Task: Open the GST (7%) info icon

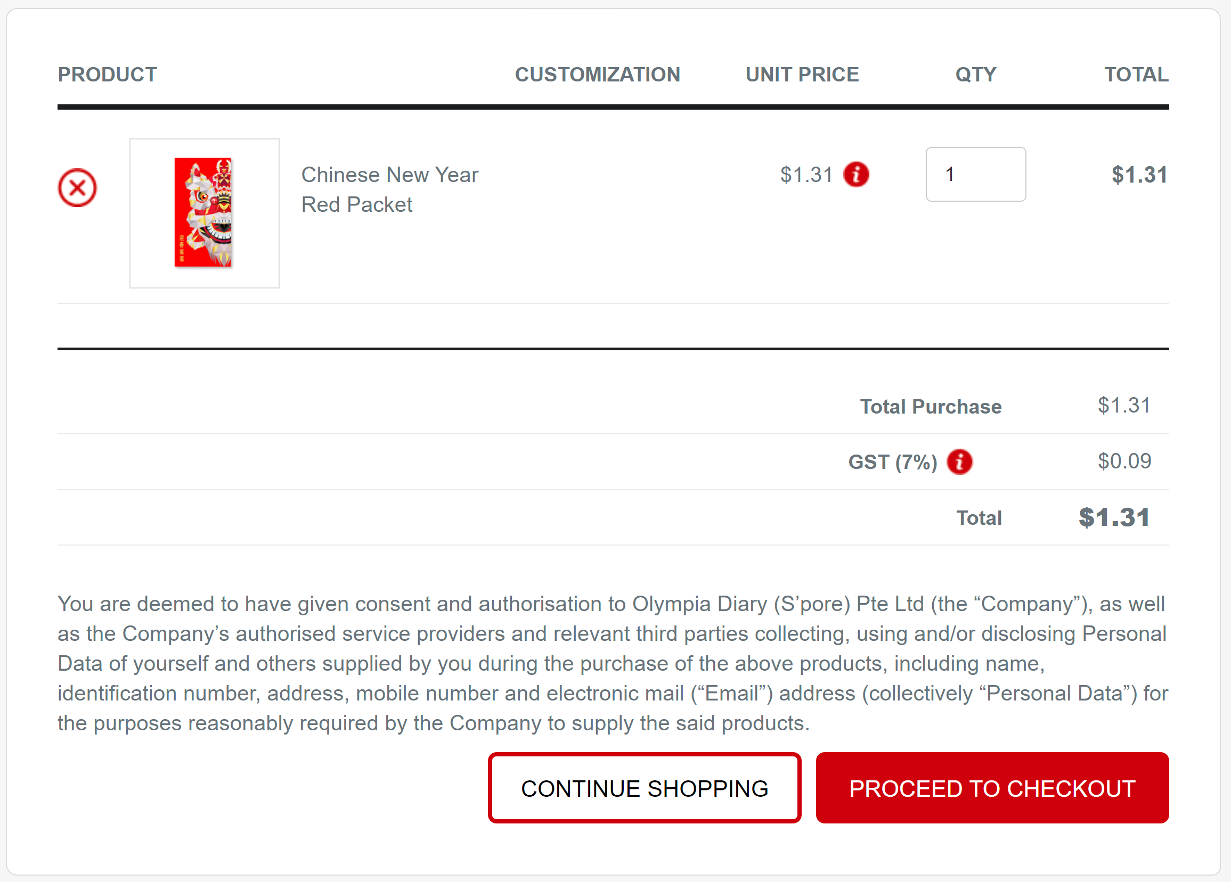Action: [959, 462]
